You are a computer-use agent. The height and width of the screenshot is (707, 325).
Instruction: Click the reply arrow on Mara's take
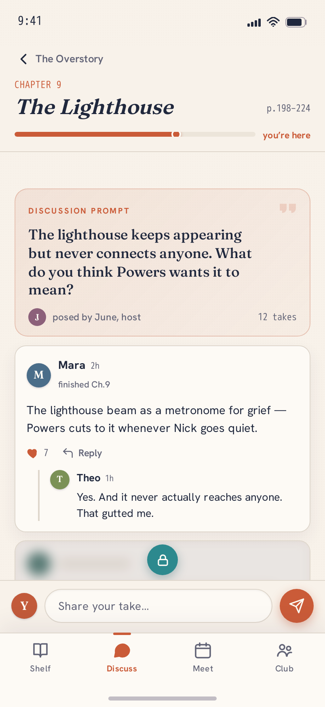(x=68, y=453)
